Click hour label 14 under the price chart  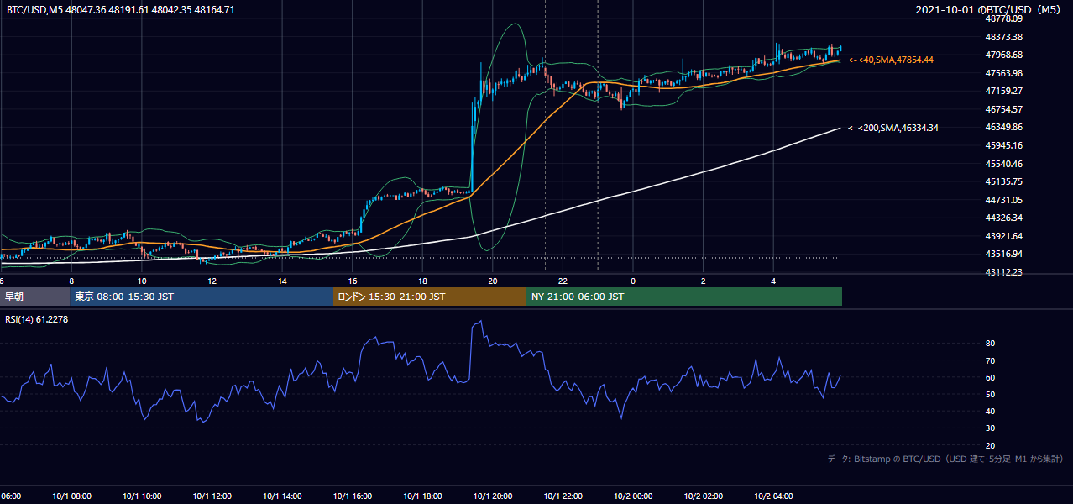click(282, 281)
